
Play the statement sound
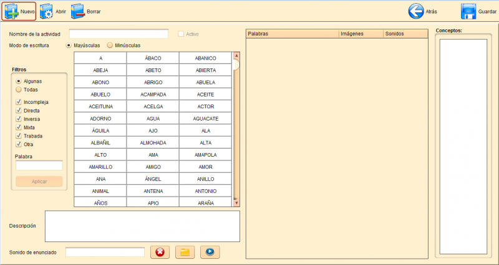coord(210,253)
